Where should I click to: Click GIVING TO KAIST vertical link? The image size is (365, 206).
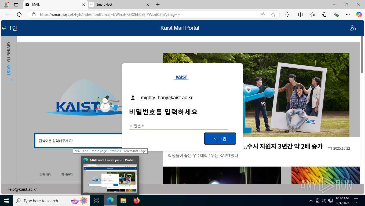click(9, 61)
